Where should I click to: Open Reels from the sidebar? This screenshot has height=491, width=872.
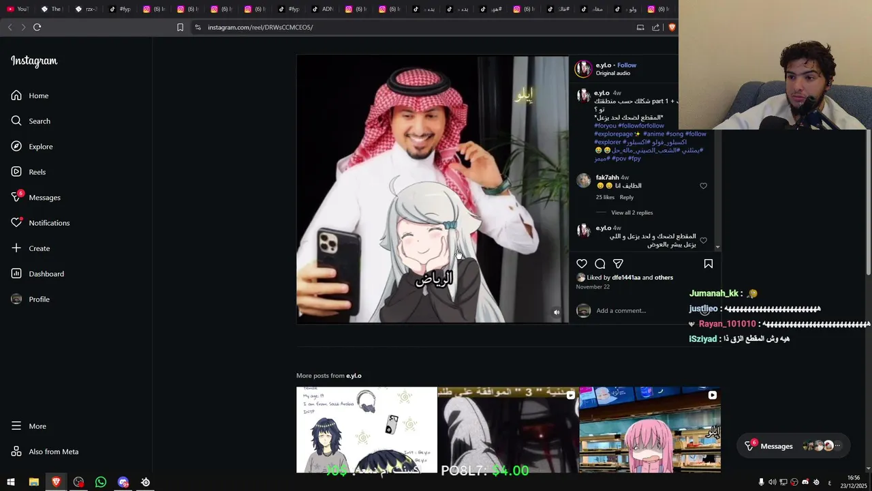click(29, 172)
